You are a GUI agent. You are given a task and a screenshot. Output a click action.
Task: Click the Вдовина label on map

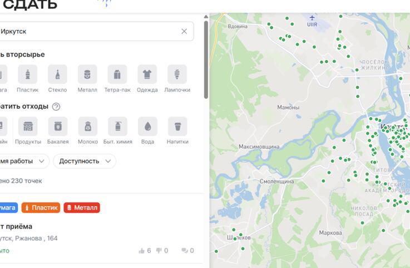click(238, 26)
